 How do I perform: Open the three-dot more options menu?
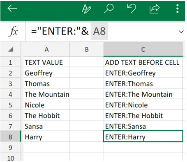tap(178, 9)
